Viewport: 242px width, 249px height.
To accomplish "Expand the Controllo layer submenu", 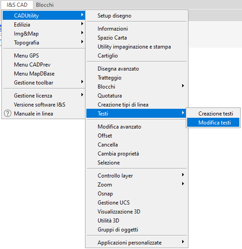I will pos(137,176).
